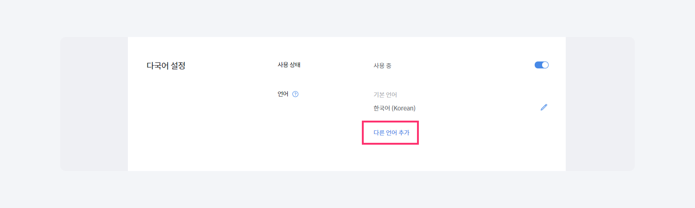
Task: Add another language via the blue text
Action: (x=391, y=132)
